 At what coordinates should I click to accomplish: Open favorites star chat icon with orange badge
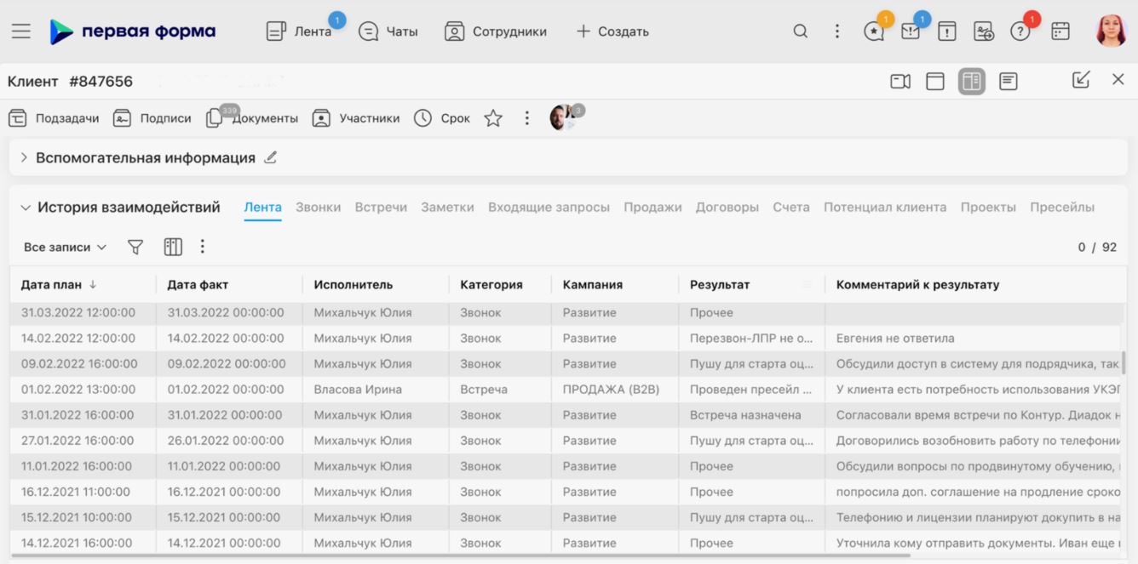coord(874,31)
